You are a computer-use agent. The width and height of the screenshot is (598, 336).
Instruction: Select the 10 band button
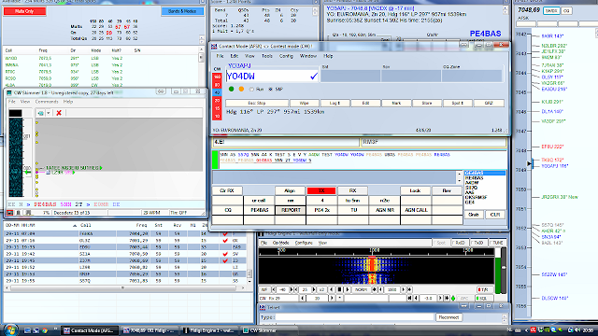217,116
